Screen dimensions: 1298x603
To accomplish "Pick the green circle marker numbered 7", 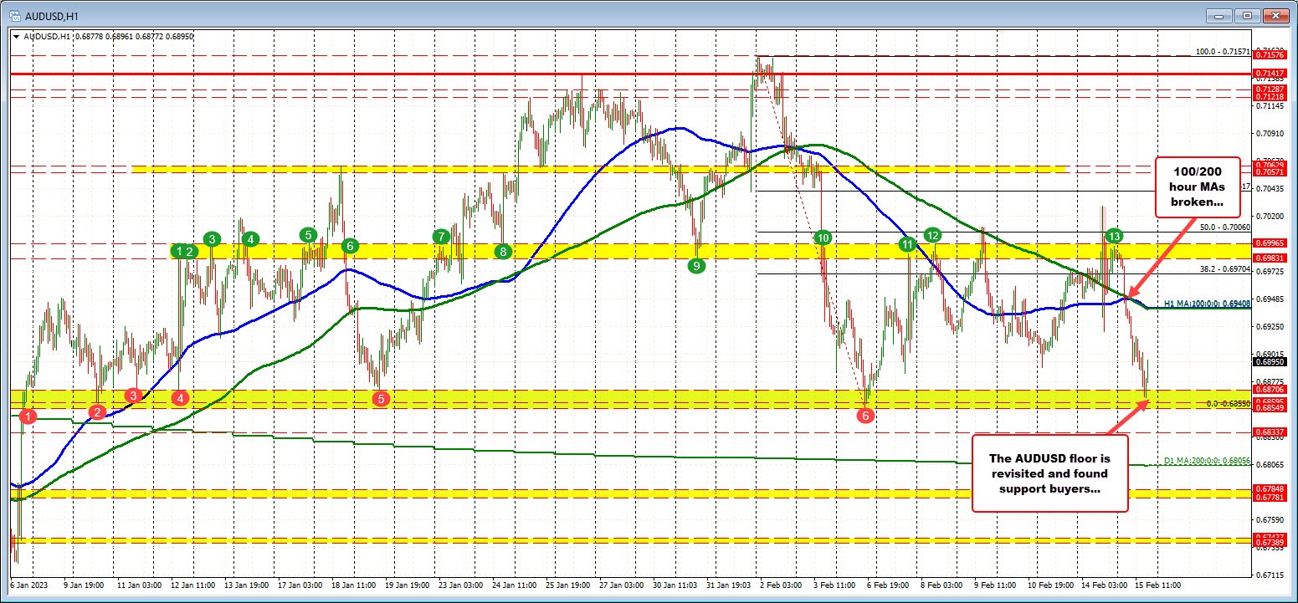I will coord(440,237).
